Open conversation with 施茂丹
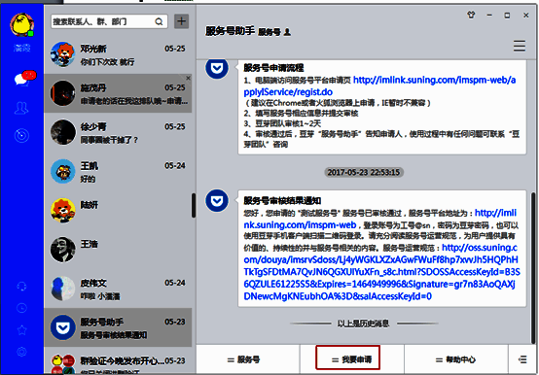 click(x=118, y=93)
